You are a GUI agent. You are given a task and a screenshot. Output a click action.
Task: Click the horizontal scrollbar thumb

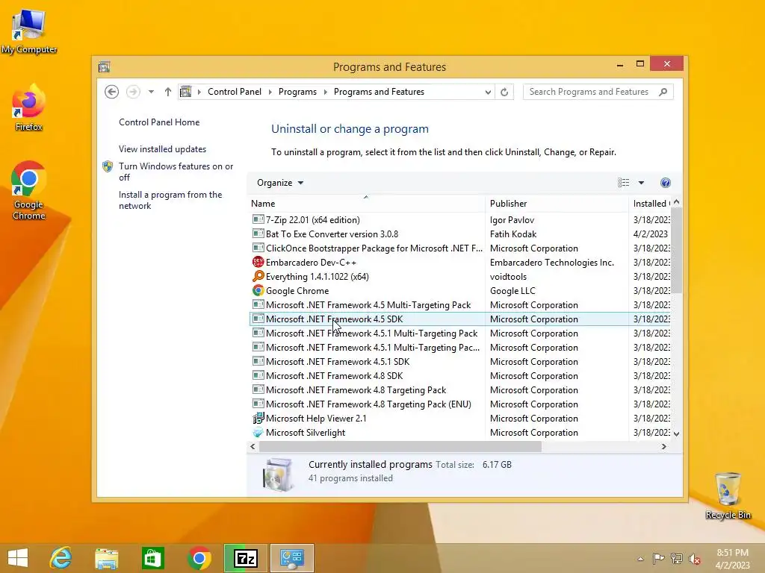[400, 446]
